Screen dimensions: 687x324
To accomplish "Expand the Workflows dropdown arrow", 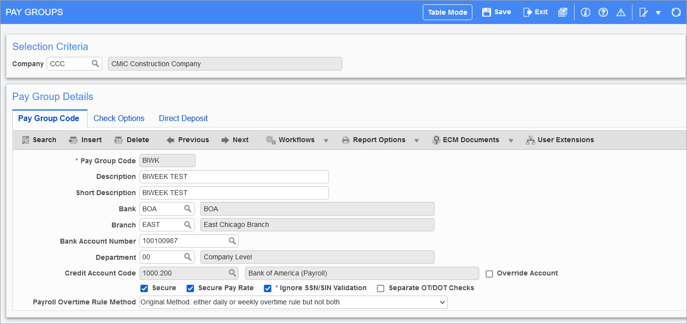I will pyautogui.click(x=326, y=140).
